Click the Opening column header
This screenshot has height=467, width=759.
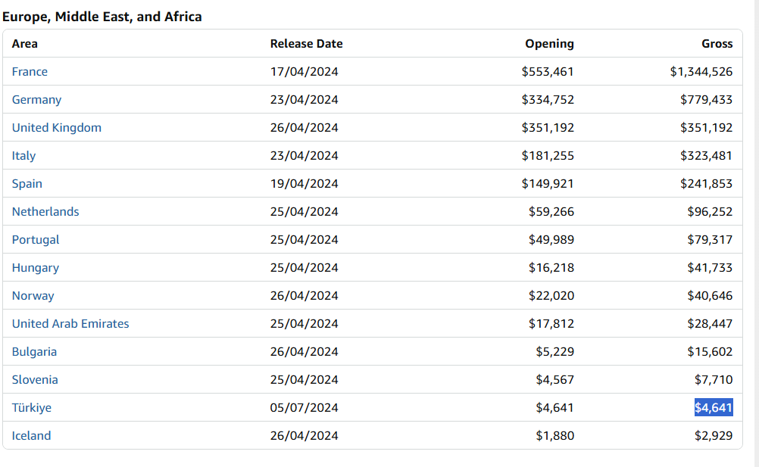[x=549, y=44]
